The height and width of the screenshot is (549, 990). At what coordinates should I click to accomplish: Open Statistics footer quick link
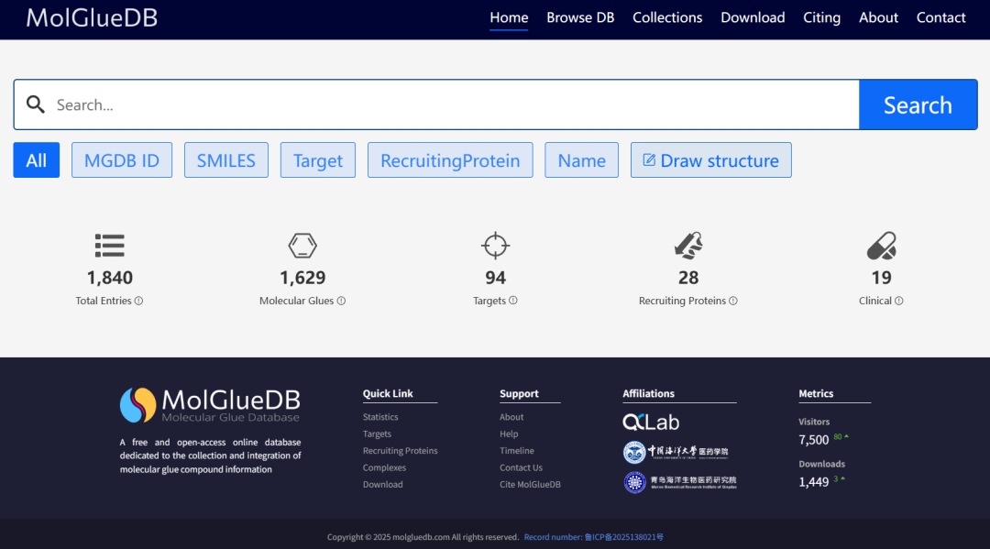tap(380, 417)
